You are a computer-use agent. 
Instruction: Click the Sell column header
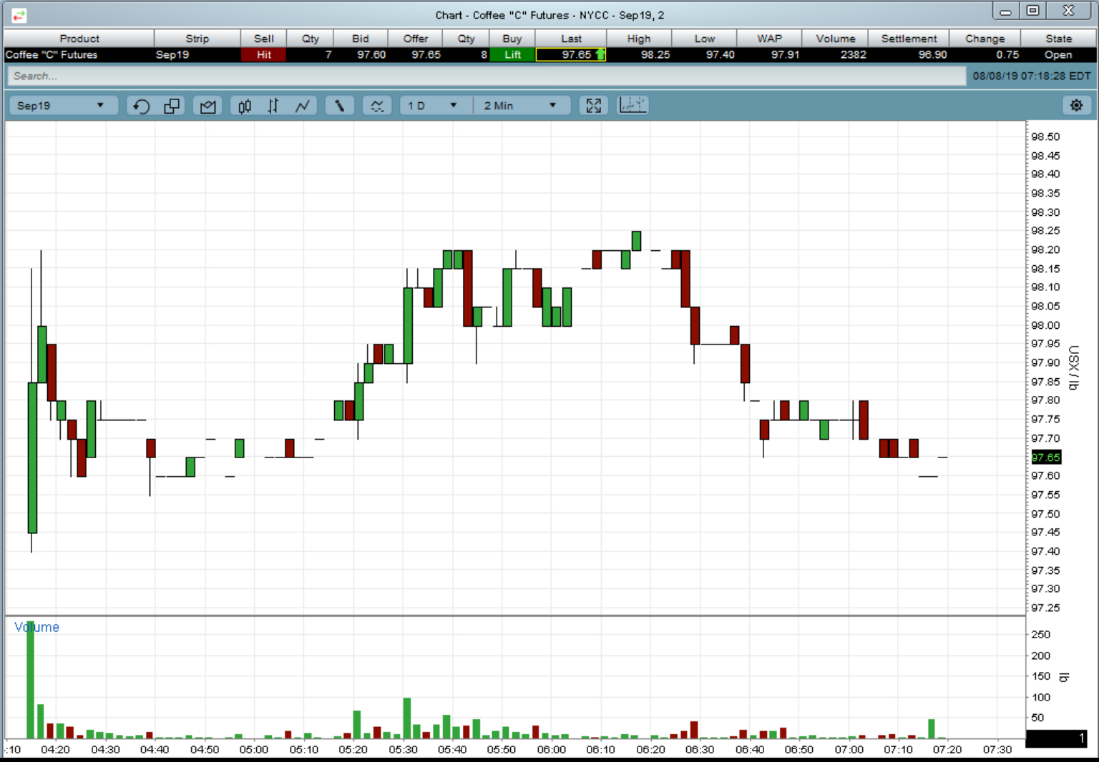[264, 39]
